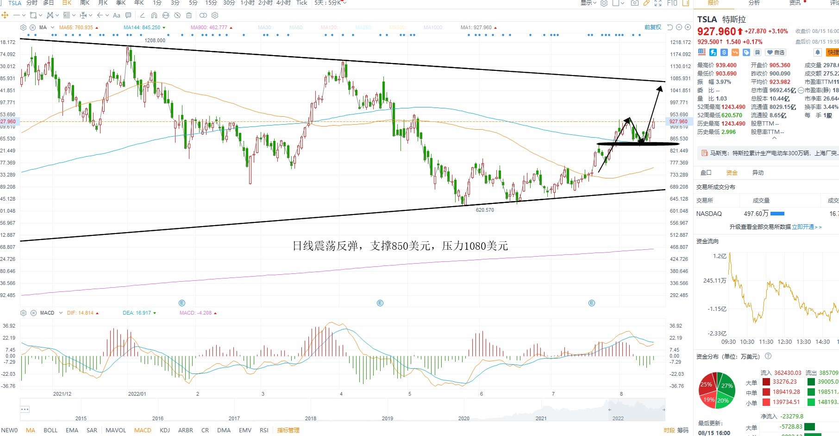
Task: Enable the magnet snap tool
Action: tap(154, 15)
